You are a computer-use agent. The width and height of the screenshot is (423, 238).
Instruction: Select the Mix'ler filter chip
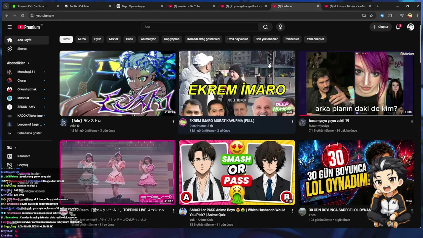tap(114, 39)
